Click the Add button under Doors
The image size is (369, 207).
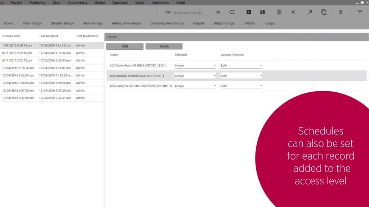pyautogui.click(x=125, y=46)
